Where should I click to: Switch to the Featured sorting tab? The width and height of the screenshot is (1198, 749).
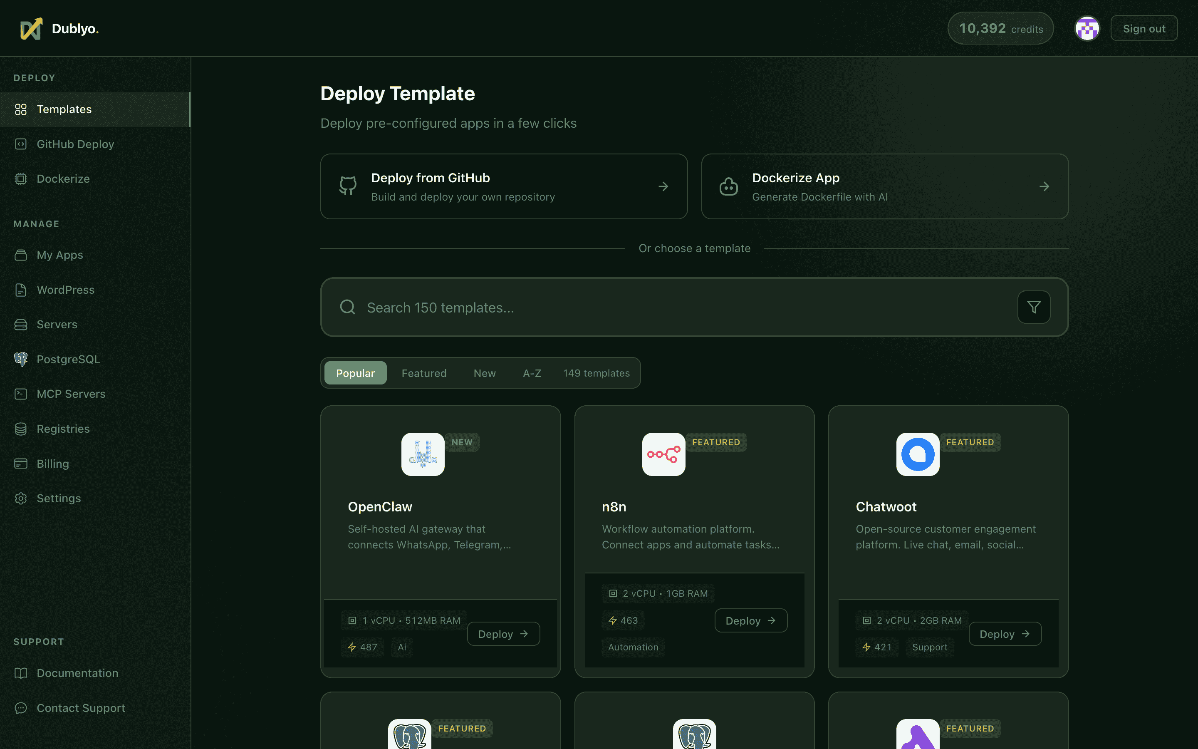point(424,372)
